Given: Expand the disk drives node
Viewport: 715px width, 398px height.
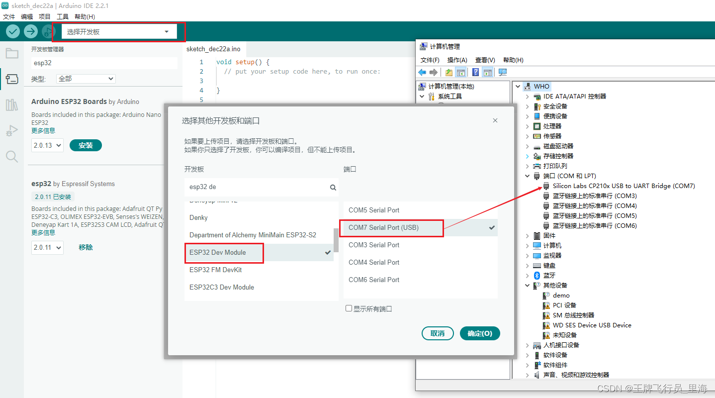Looking at the screenshot, I should pos(528,146).
